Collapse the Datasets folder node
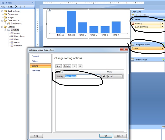Viewport: 165px width, 140px height. 2,27
